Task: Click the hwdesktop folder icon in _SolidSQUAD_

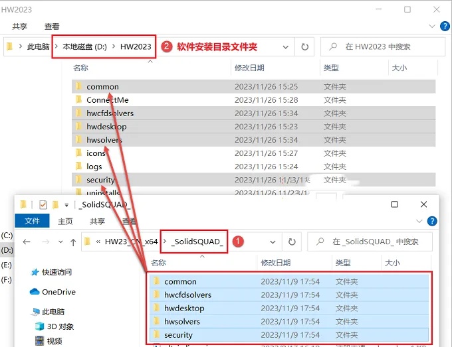Action: click(x=156, y=308)
